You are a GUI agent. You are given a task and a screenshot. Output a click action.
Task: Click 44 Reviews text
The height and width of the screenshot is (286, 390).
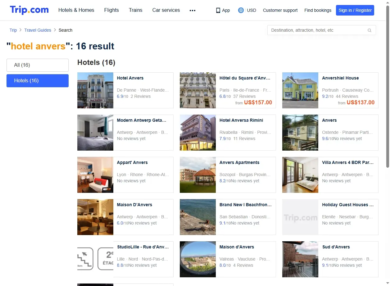point(347,97)
